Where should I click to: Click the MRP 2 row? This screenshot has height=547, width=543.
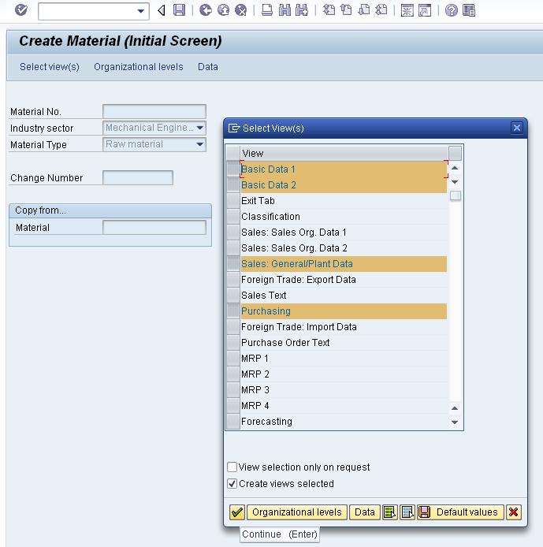[x=344, y=374]
